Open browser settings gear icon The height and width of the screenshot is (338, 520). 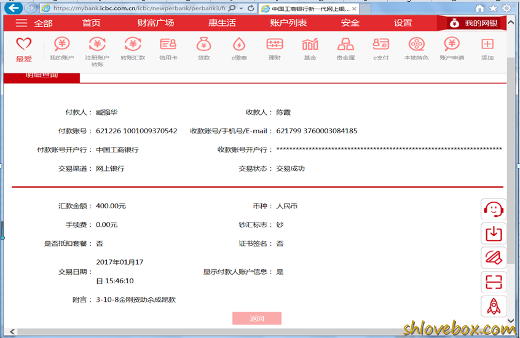[x=506, y=8]
